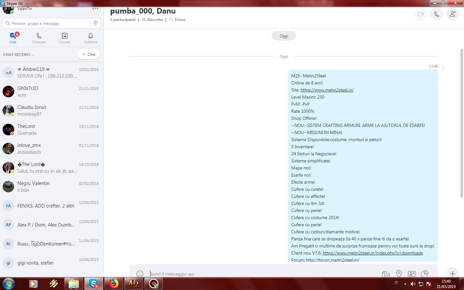Open Windows Start menu

(x=9, y=284)
